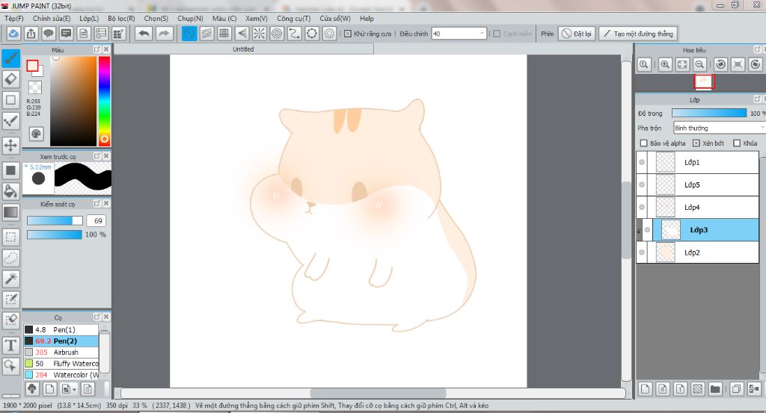Screen dimensions: 766x413
Task: Turn on radial snap guide
Action: (x=260, y=34)
